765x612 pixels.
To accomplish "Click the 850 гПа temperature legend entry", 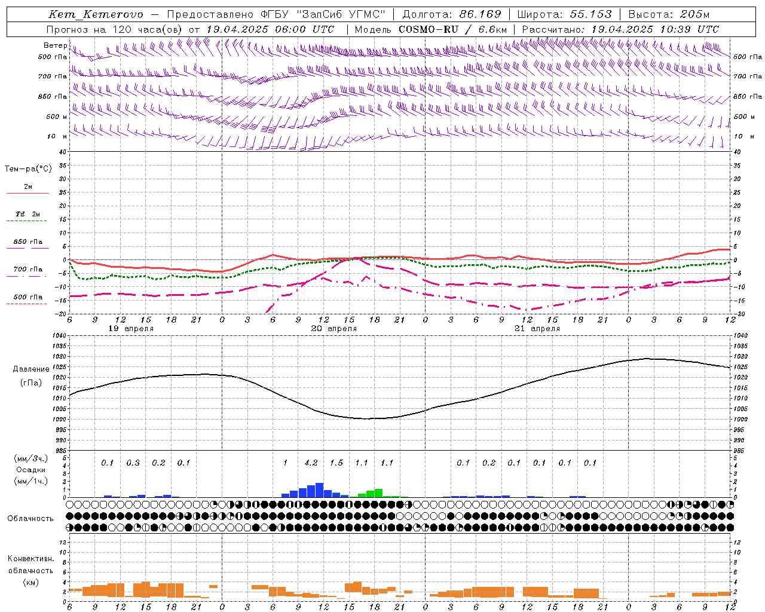I will click(x=28, y=242).
